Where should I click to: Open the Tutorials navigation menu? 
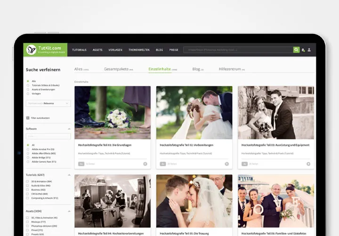(x=80, y=50)
